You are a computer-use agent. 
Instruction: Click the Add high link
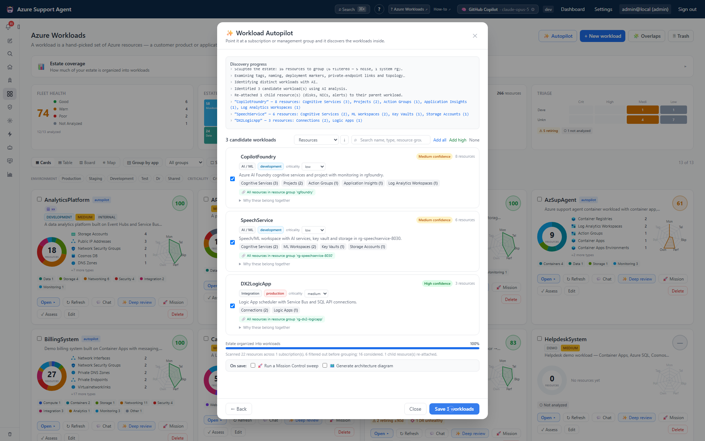point(458,140)
